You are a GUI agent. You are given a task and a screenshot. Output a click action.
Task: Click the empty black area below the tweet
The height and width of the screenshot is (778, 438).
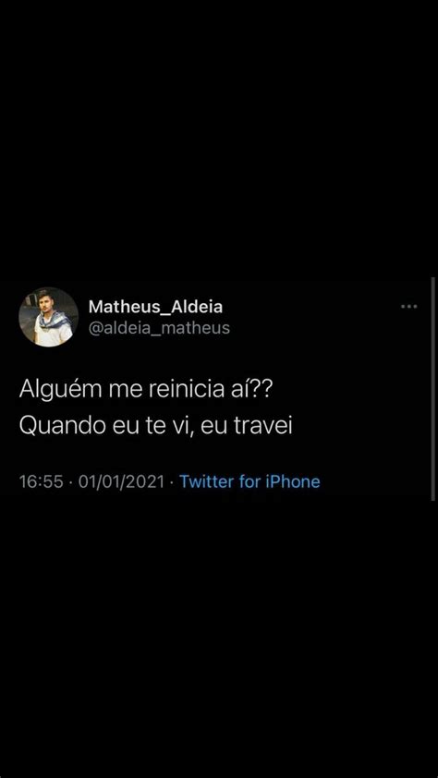coord(219,640)
